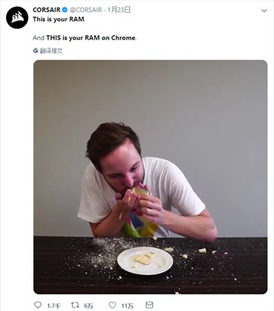Screen dimensions: 274x311
Task: Send tweet via the envelope icon
Action: point(149,305)
